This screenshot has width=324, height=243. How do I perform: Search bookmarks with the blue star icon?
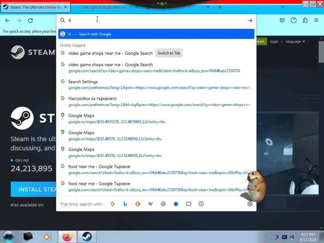[x=176, y=204]
